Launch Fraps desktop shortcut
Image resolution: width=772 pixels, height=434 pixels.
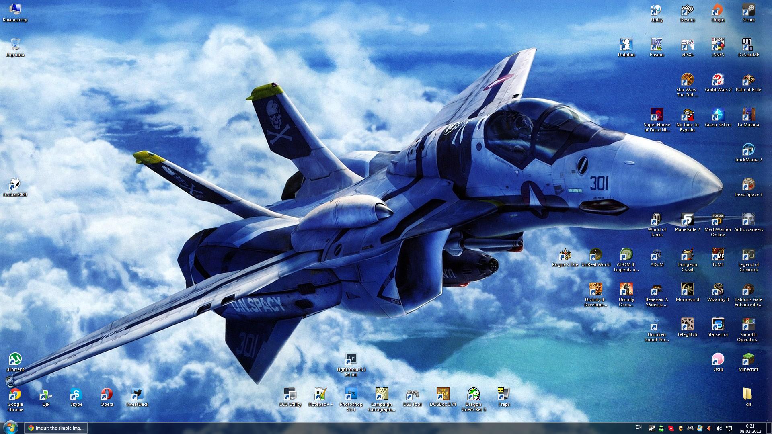click(504, 395)
